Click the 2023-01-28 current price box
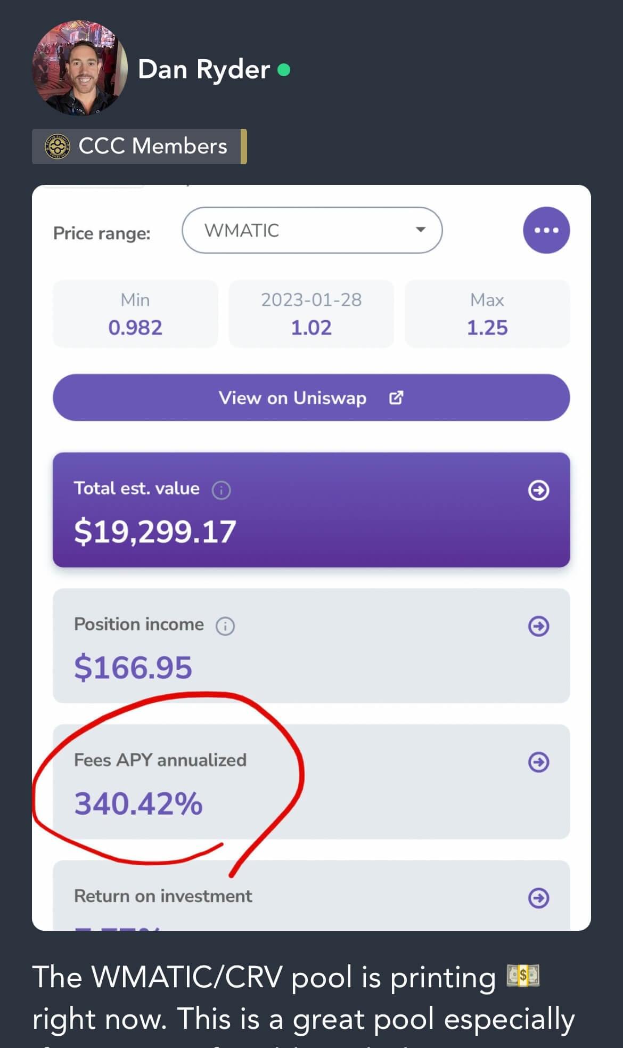The height and width of the screenshot is (1048, 623). pyautogui.click(x=311, y=314)
